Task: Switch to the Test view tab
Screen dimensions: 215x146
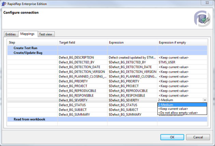Action: (x=46, y=34)
